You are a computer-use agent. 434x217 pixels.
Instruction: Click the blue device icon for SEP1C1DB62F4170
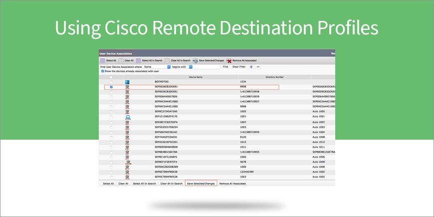pyautogui.click(x=128, y=117)
